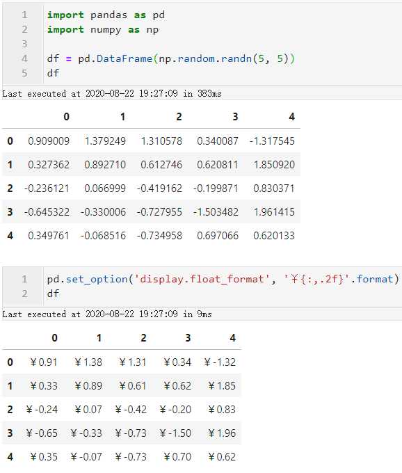Click the value 1.961415 in row 3
Viewport: 402px width, 473px height.
click(274, 211)
